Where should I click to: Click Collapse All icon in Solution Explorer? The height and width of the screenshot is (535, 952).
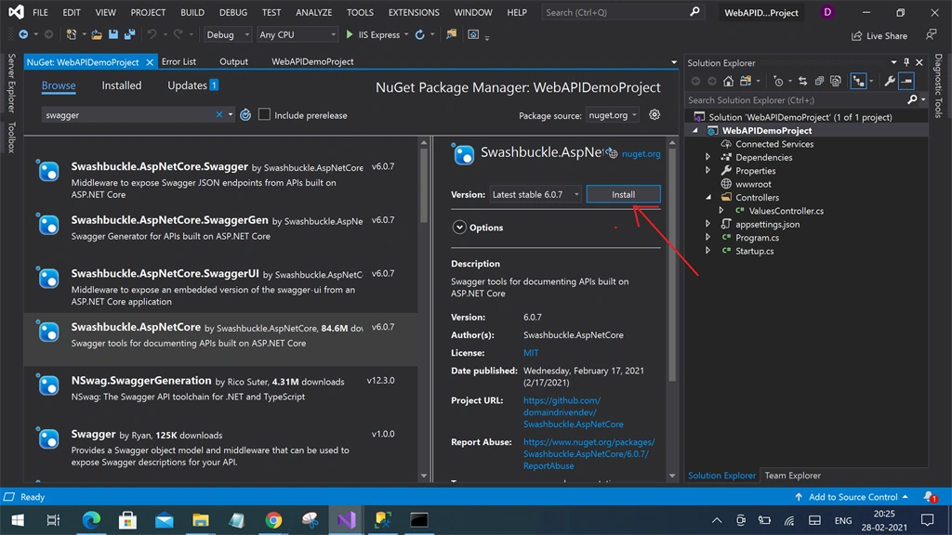(819, 81)
